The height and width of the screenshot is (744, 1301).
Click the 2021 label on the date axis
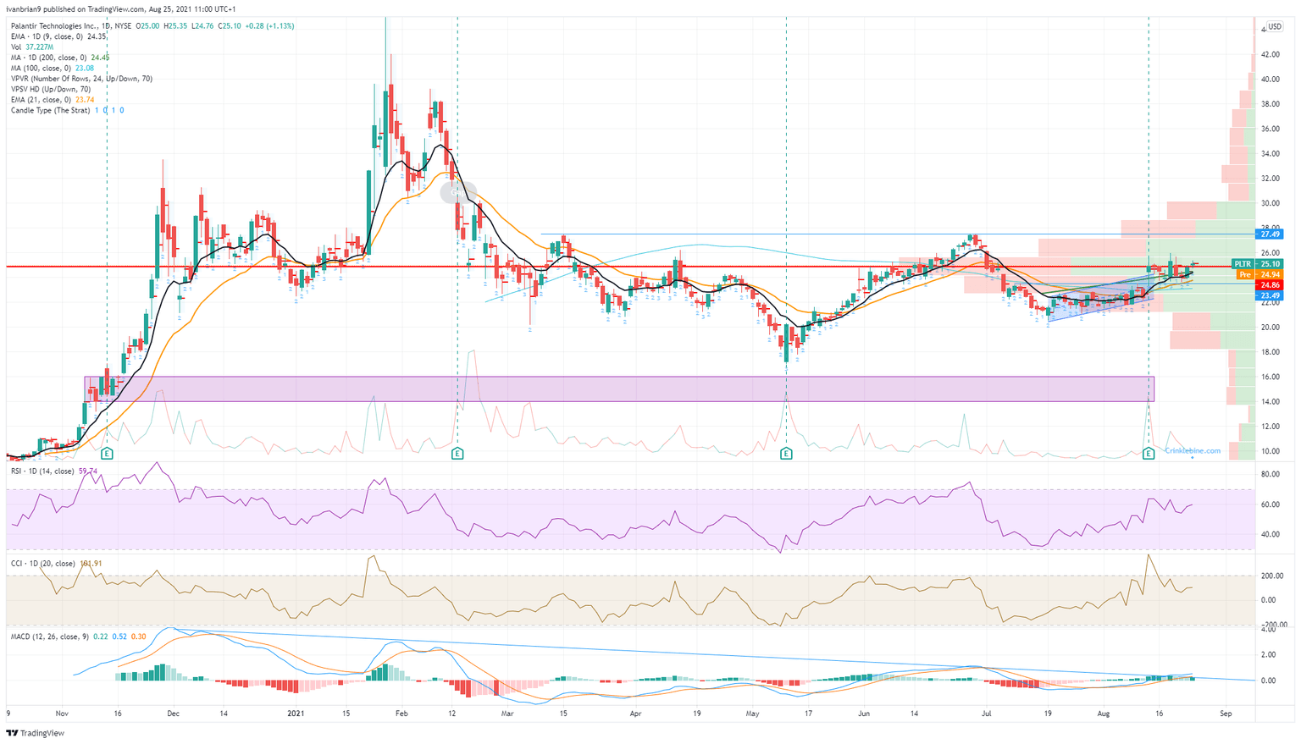pos(296,714)
